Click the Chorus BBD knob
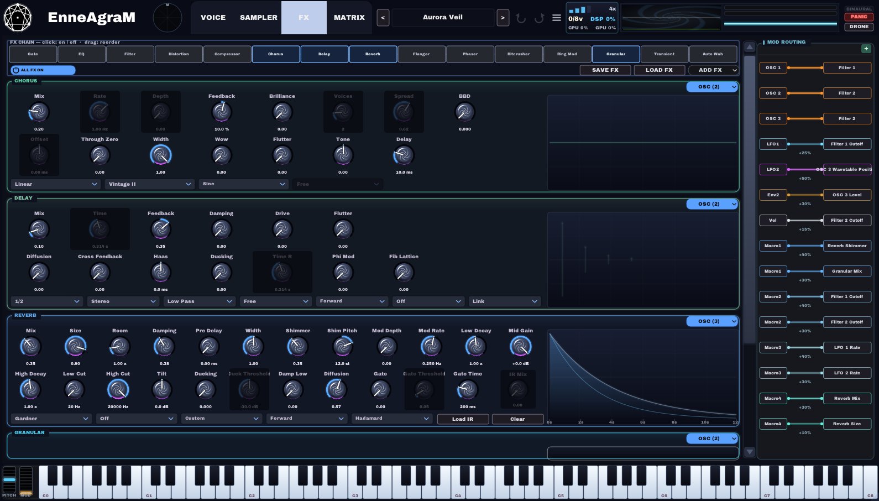 [464, 112]
